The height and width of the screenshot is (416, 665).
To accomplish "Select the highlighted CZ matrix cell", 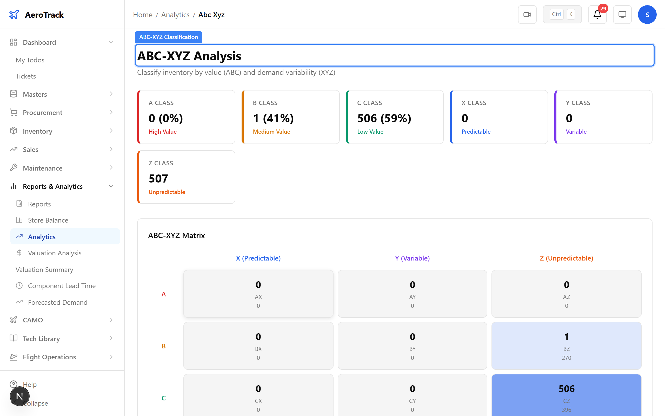I will (x=566, y=396).
